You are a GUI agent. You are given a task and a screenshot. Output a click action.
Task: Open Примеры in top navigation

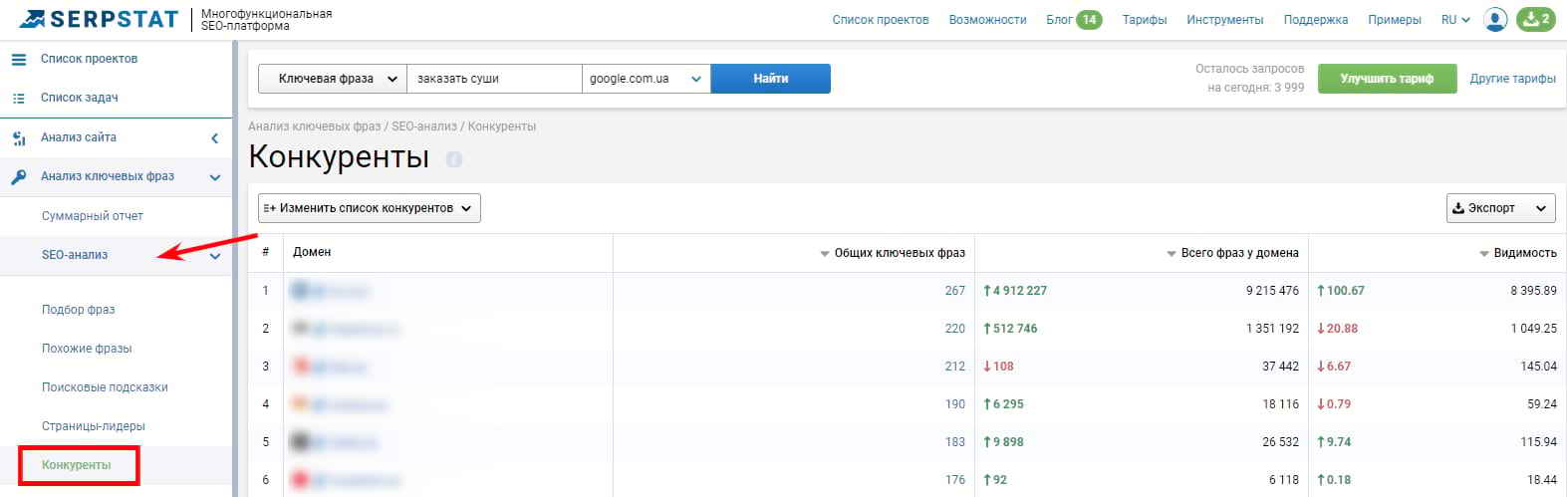tap(1395, 20)
